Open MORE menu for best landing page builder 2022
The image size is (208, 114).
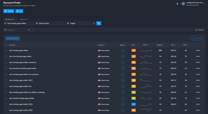199,104
